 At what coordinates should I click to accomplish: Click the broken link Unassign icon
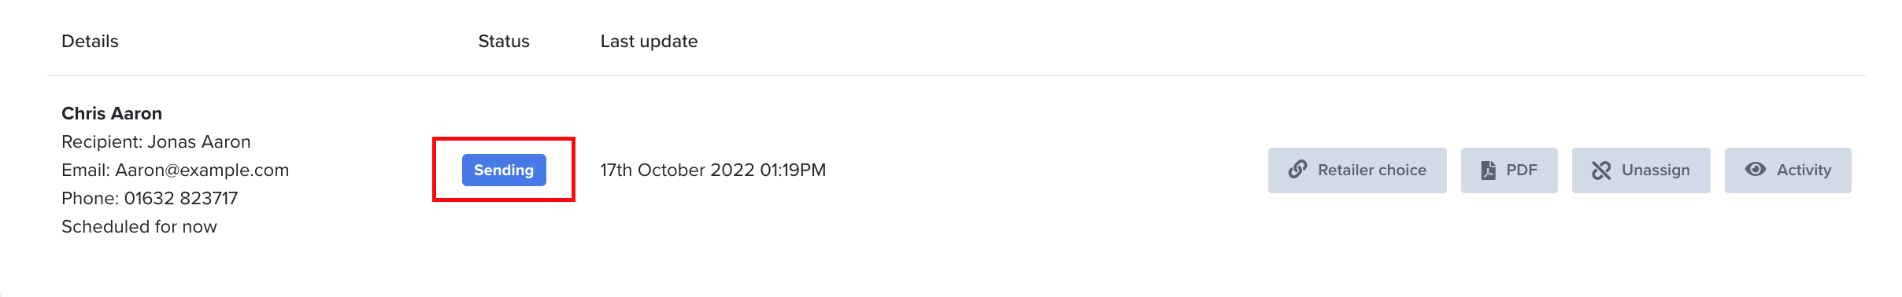[1601, 170]
